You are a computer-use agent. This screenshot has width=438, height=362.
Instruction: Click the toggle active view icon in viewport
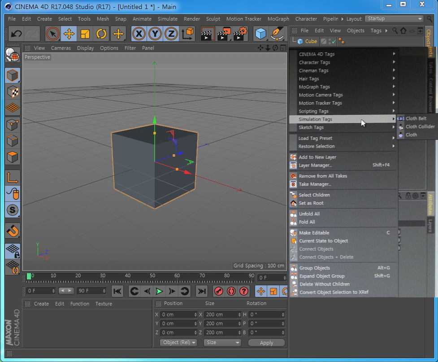pos(283,48)
